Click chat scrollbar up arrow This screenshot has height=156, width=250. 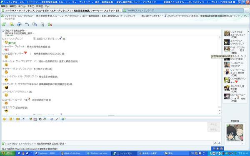coord(220,37)
